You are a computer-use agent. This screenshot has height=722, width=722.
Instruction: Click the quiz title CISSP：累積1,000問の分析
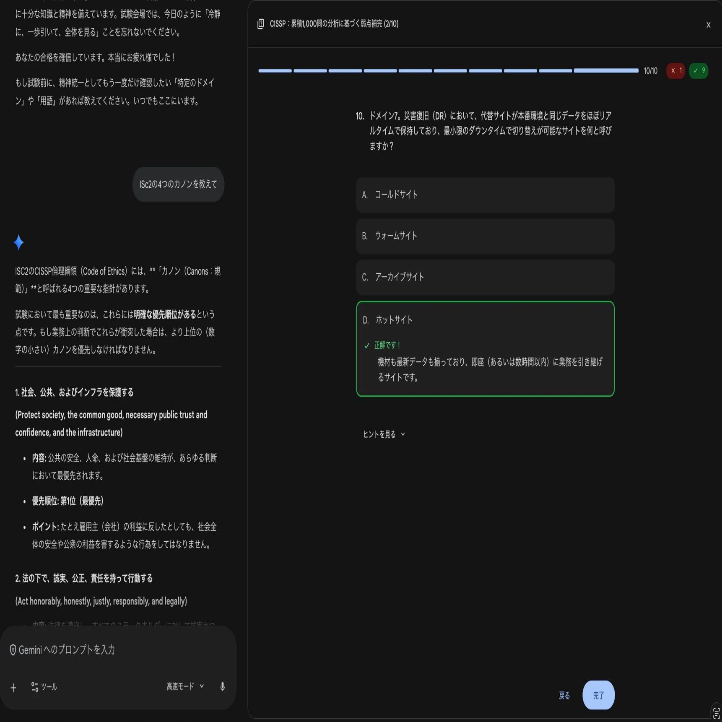pos(334,24)
